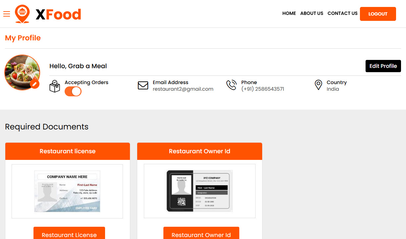This screenshot has height=239, width=406.
Task: Click the XFood location pin logo
Action: (22, 14)
